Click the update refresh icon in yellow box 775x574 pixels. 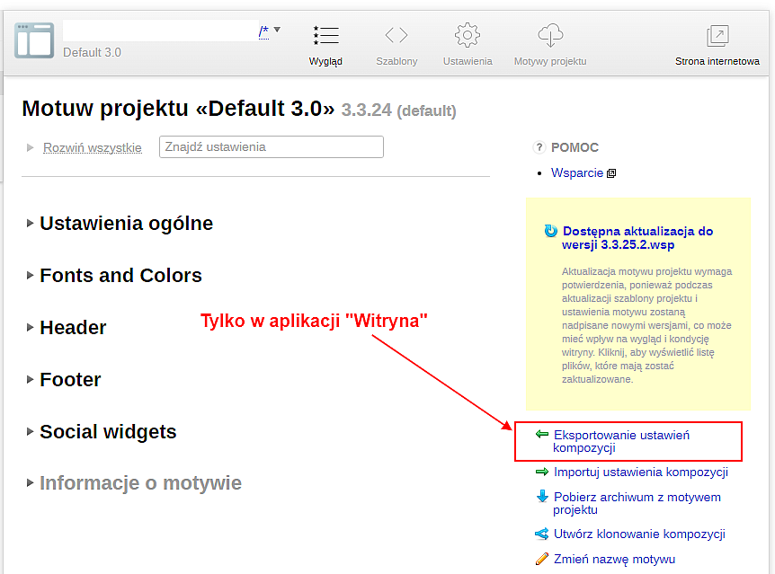pyautogui.click(x=550, y=231)
